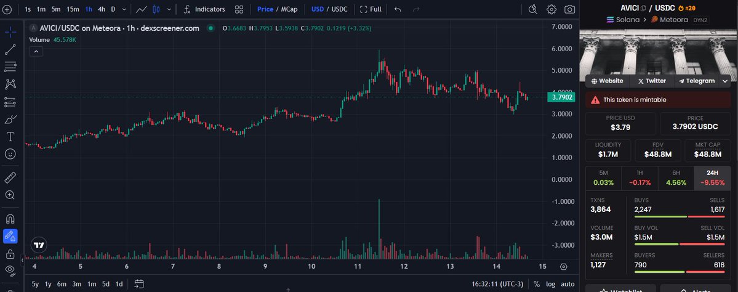Screen dimensions: 738x292
Task: Click the TradingView logo on chart
Action: [x=39, y=245]
